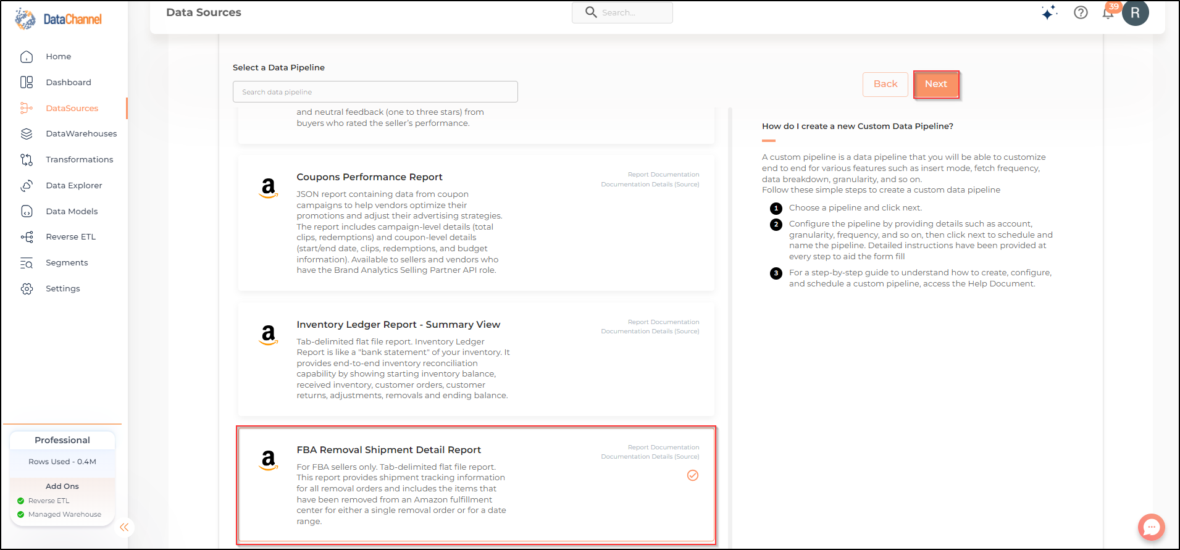The width and height of the screenshot is (1180, 550).
Task: Open DataWarehouses menu item
Action: (82, 133)
